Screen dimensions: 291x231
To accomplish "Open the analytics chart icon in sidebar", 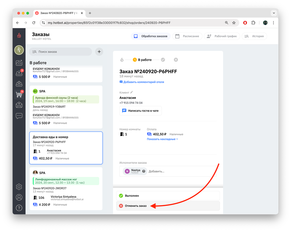I will point(19,63).
